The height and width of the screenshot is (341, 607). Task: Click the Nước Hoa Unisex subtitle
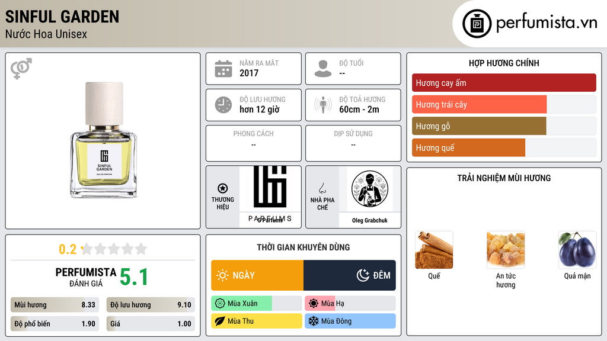click(46, 34)
